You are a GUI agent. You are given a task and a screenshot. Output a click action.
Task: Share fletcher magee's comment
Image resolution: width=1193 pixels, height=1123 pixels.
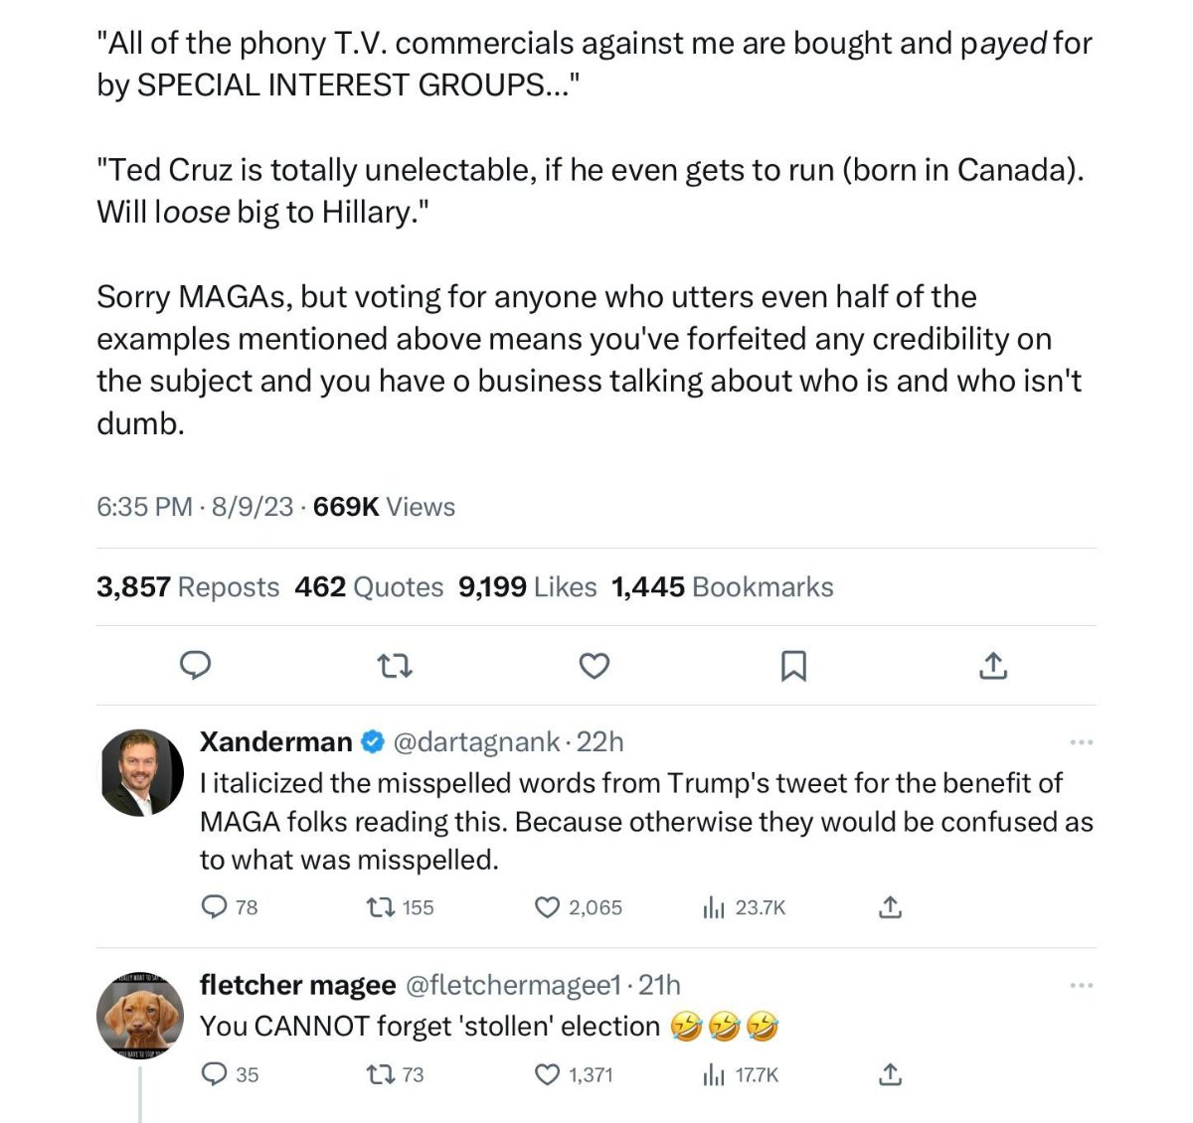click(891, 1074)
